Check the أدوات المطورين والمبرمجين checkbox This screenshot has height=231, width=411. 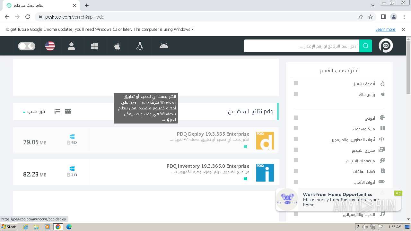[296, 139]
